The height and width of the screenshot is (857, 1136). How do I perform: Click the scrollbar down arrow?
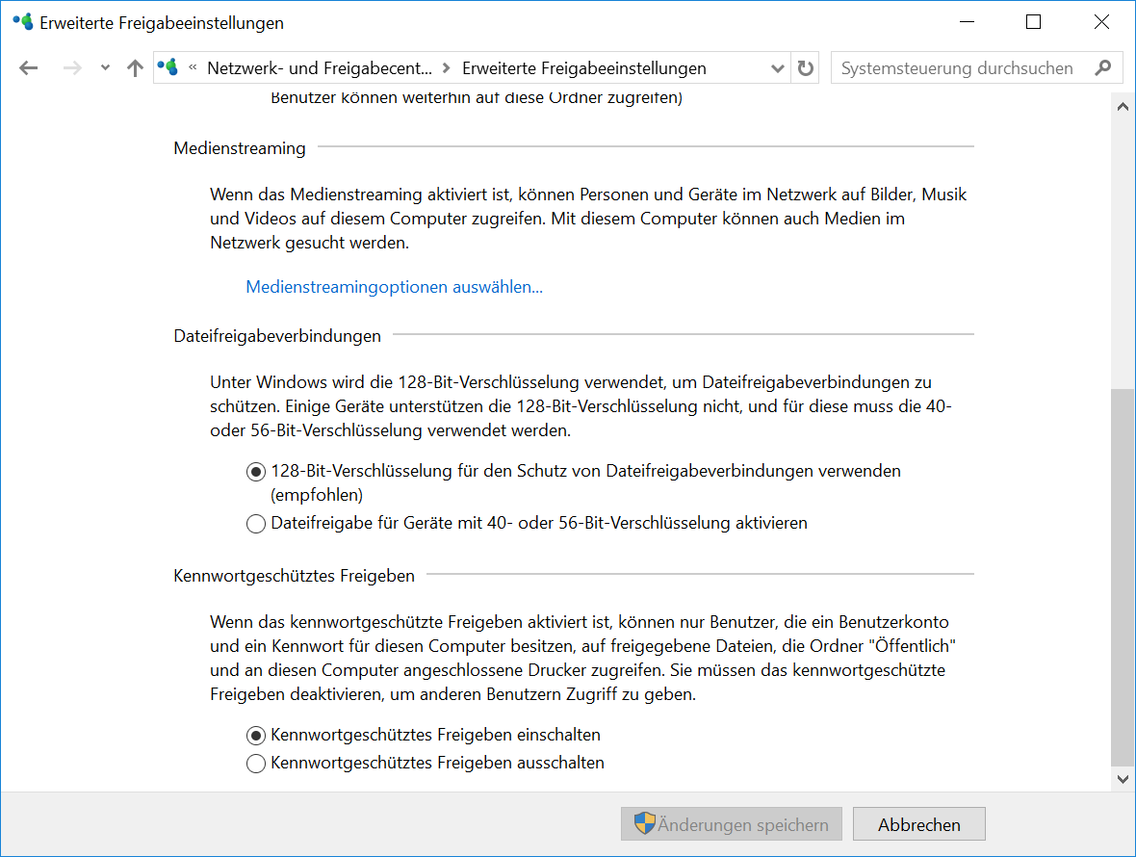point(1123,780)
